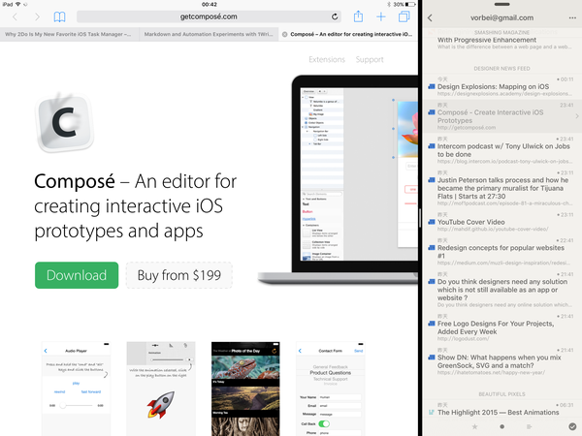Open YouTube Cover Video article
This screenshot has width=582, height=436.
[501, 222]
